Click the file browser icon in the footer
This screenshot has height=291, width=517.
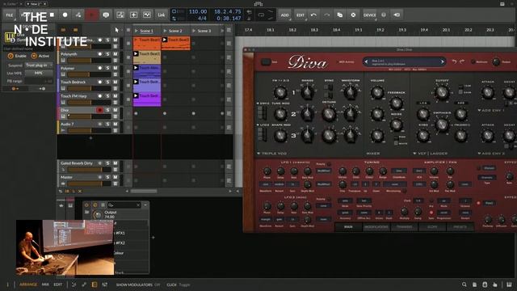(x=474, y=285)
